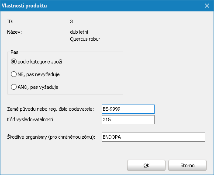Enable 'ANO, pas vyžaduje' radio circle
Image resolution: width=214 pixels, height=175 pixels.
(x=14, y=87)
